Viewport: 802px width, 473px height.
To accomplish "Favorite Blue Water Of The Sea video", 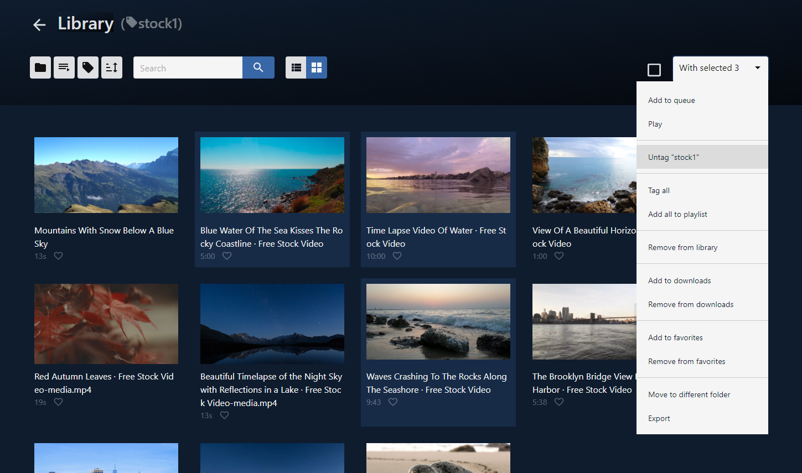I will click(227, 256).
